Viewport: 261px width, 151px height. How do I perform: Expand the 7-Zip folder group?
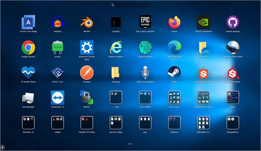point(116,97)
